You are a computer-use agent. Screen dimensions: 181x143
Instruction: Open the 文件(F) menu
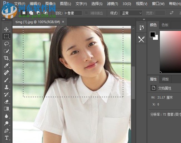pyautogui.click(x=20, y=4)
